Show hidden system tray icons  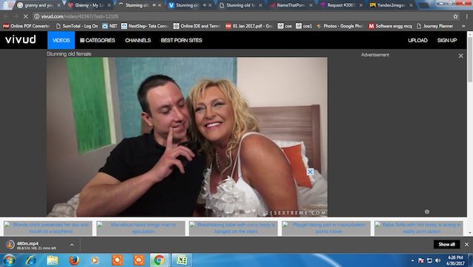click(x=412, y=260)
